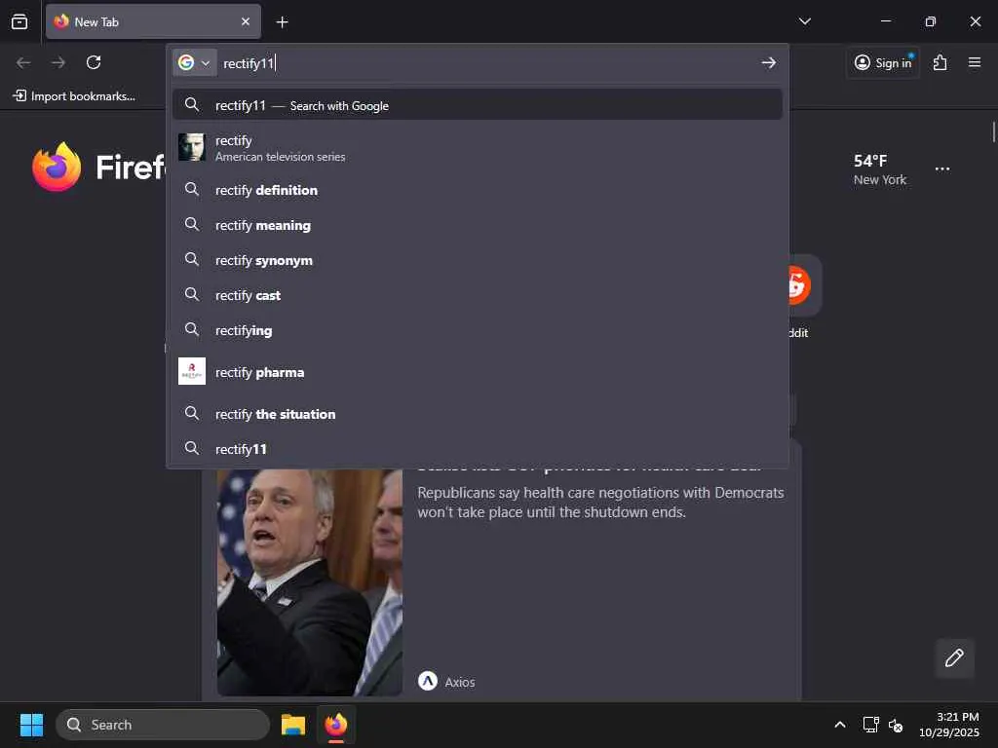This screenshot has height=748, width=998.
Task: Open a new tab with plus button
Action: point(282,22)
